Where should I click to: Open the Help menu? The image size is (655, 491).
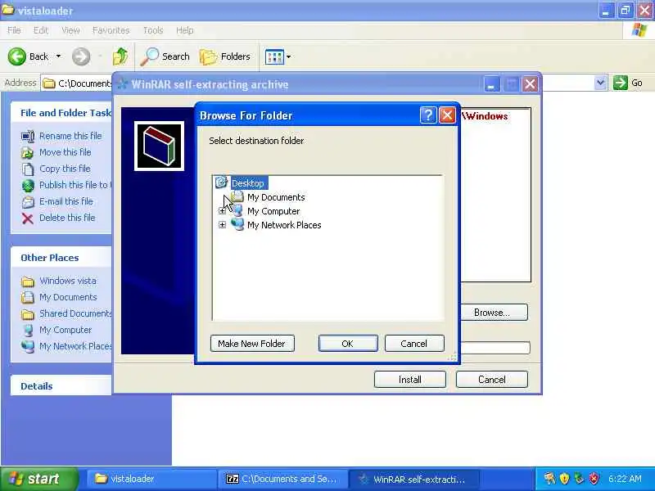tap(185, 30)
